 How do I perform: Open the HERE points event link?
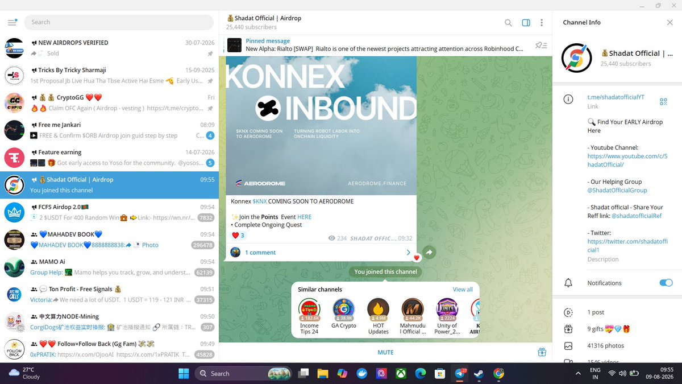coord(304,217)
